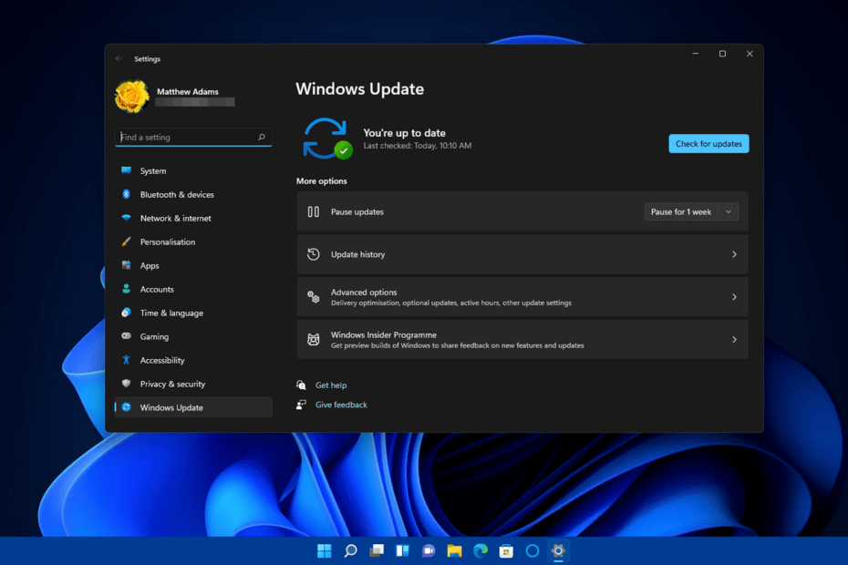Select Network & internet in sidebar
848x565 pixels.
193,219
